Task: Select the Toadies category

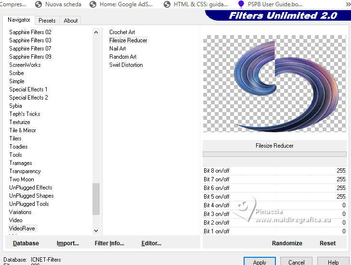Action: (18, 147)
